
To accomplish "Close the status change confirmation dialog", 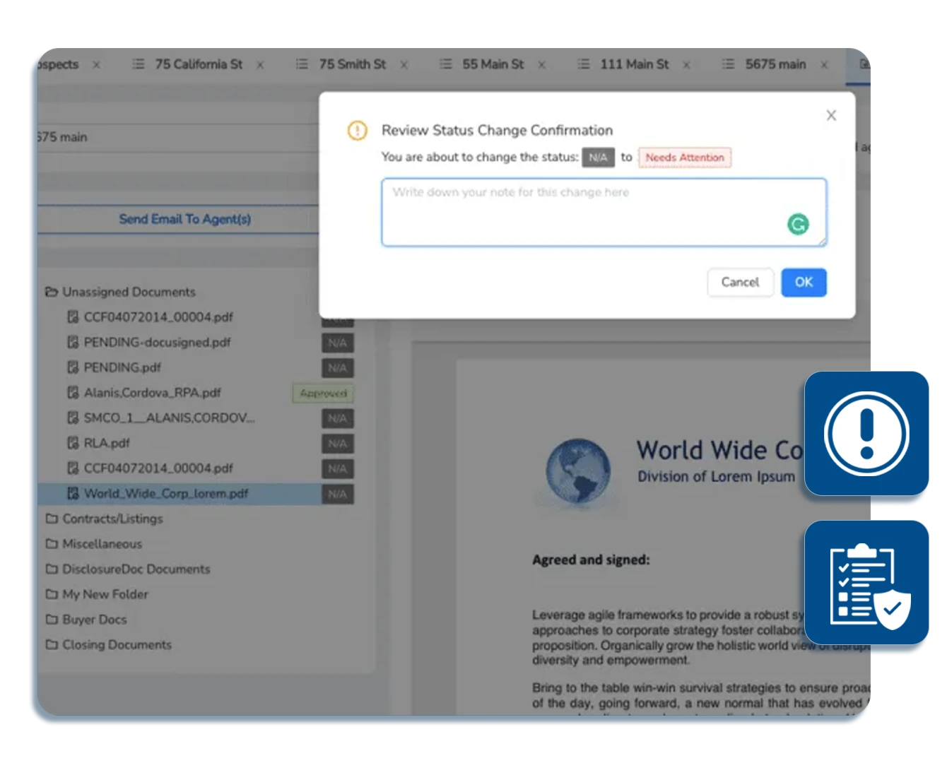I will point(831,115).
